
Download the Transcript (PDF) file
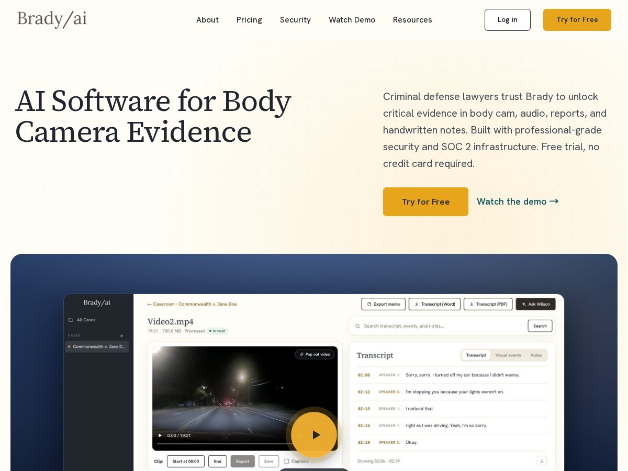[x=488, y=304]
